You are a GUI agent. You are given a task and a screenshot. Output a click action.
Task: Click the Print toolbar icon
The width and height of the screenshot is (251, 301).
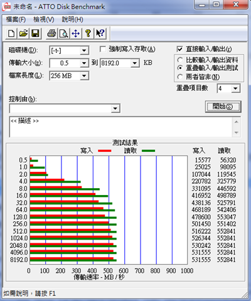tap(51, 33)
